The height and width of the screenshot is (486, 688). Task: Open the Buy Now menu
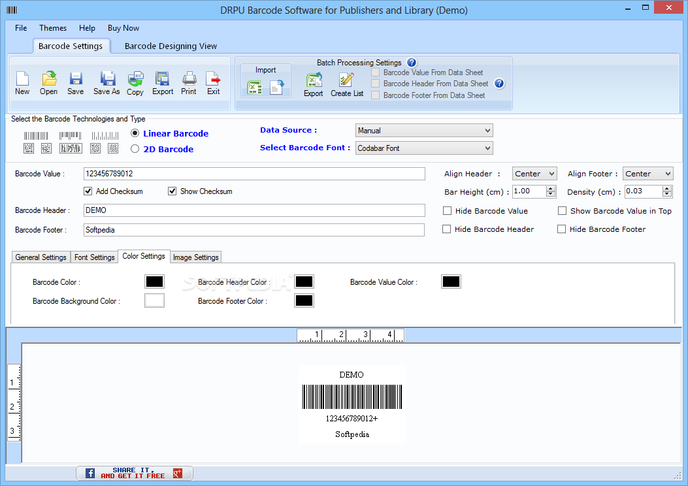(123, 28)
